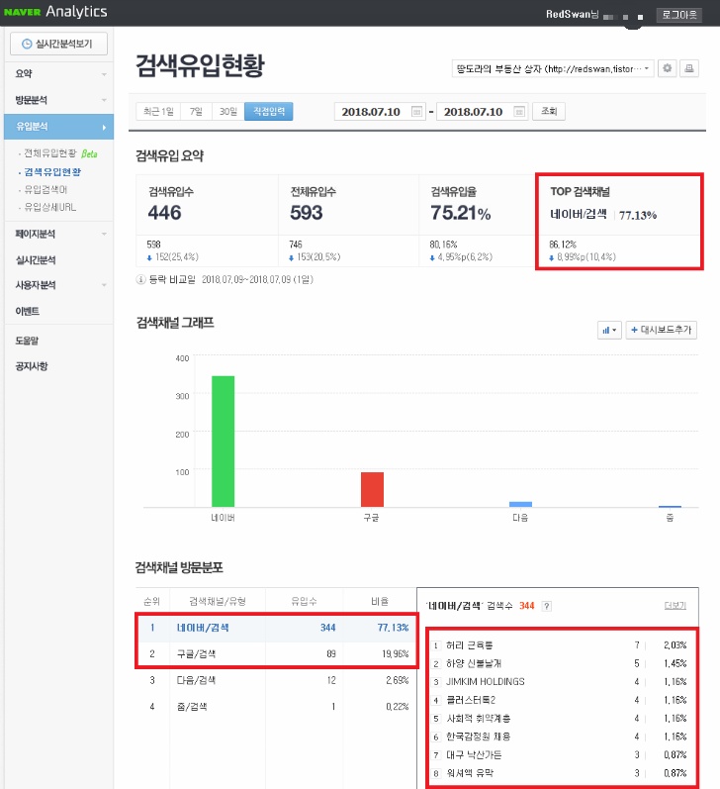
Task: Click the blue 다음 bar in chart
Action: click(x=520, y=504)
